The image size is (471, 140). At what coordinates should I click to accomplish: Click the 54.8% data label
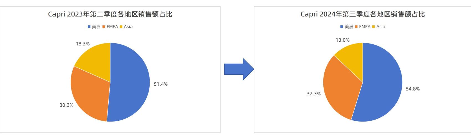[x=413, y=89]
